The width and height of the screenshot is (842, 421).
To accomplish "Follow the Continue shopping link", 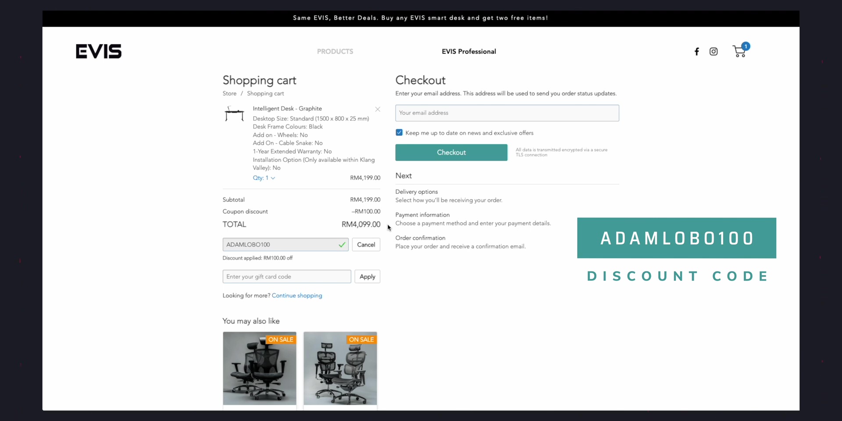I will 297,296.
